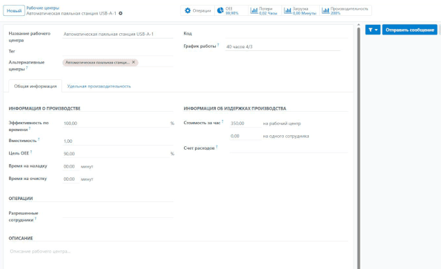The width and height of the screenshot is (441, 269).
Task: Click Отправить сообщение button
Action: pos(409,30)
